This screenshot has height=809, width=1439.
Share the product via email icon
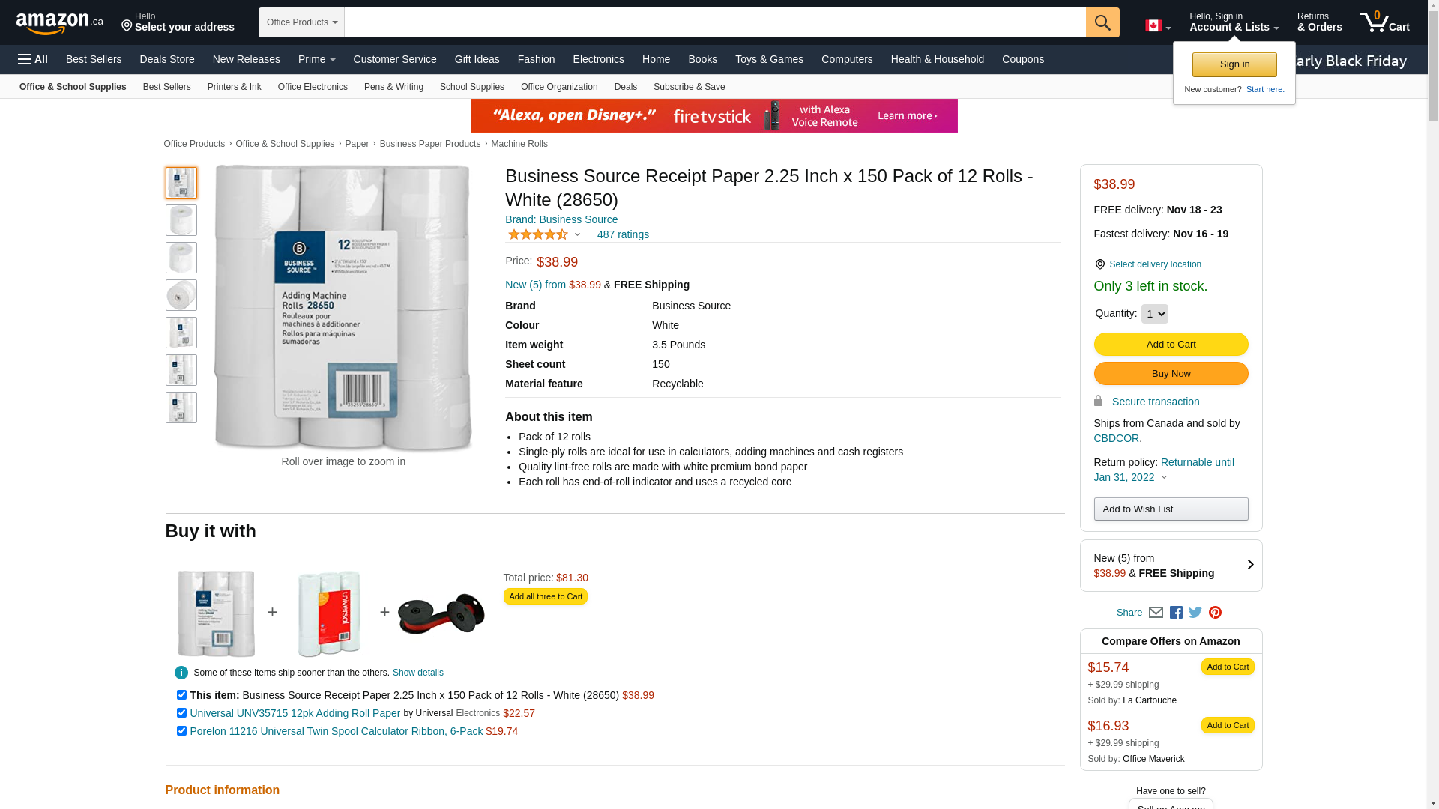point(1156,612)
